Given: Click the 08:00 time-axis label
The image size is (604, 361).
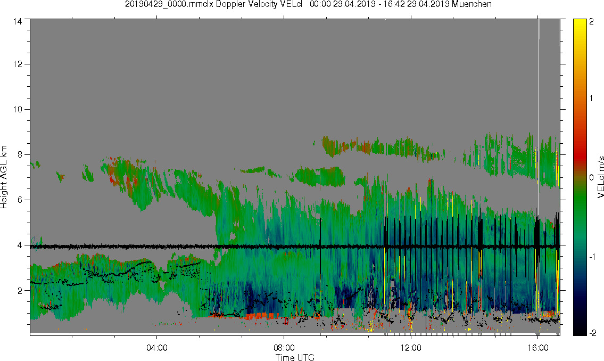Looking at the screenshot, I should [x=284, y=348].
